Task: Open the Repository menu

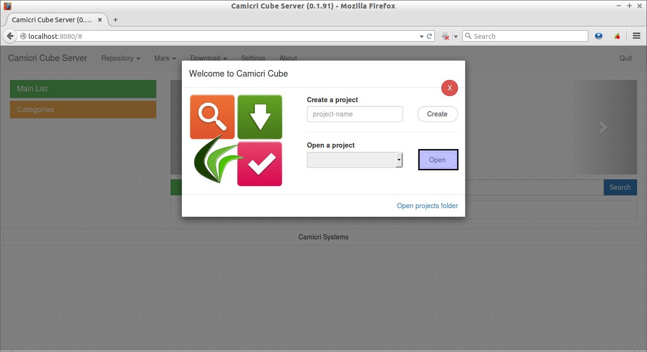Action: (x=121, y=58)
